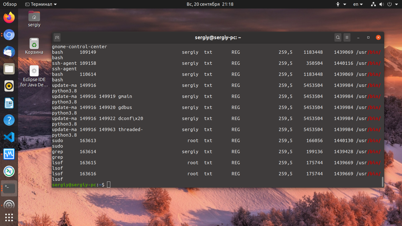Screen dimensions: 402x226
Task: Launch Visual Studio Code from dock
Action: click(9, 137)
